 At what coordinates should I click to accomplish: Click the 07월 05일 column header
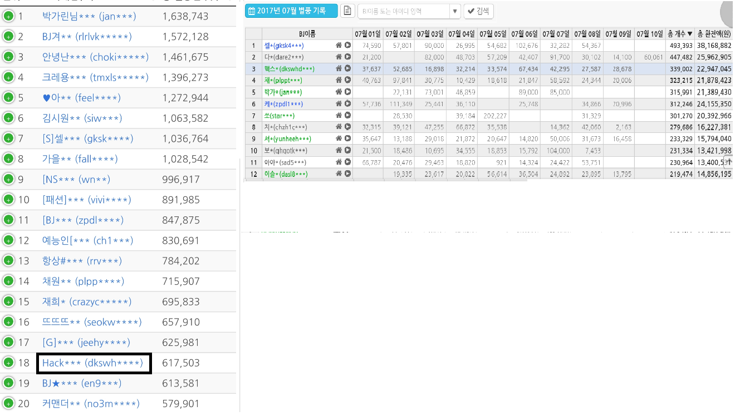pos(492,34)
